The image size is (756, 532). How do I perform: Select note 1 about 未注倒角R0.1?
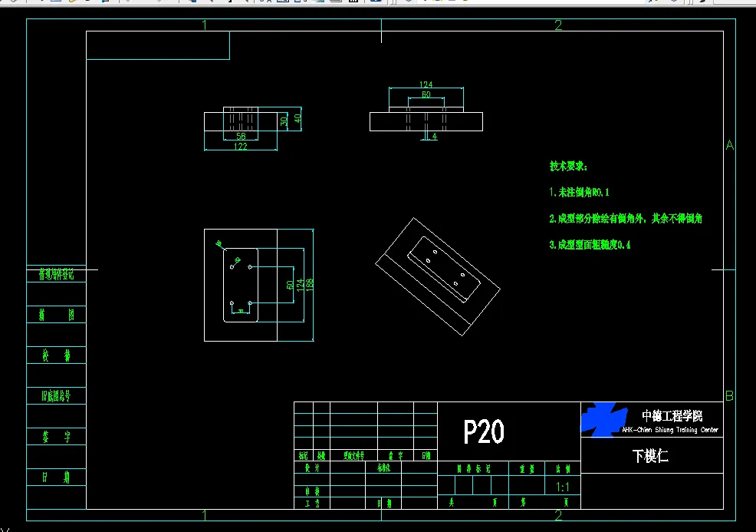point(579,192)
